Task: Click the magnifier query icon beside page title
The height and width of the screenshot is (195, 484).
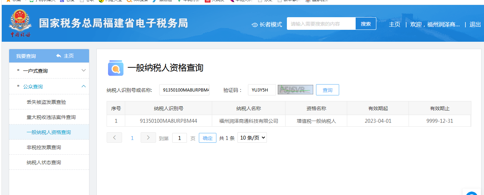Action: coord(115,68)
